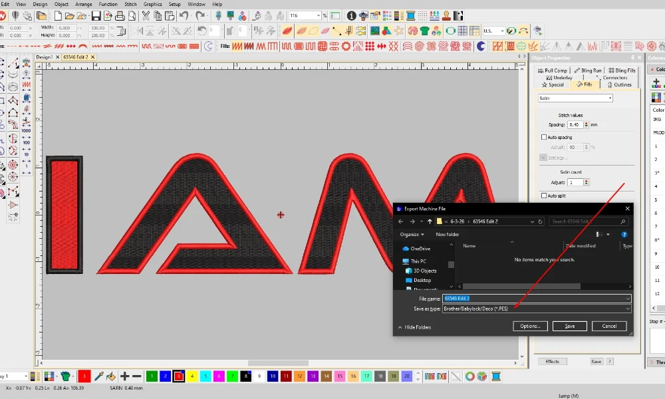Viewport: 665px width, 399px height.
Task: Expand the address path history dropdown
Action: 532,221
